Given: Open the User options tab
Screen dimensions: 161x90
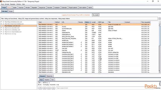Looking at the screenshot, I should pyautogui.click(x=83, y=7).
